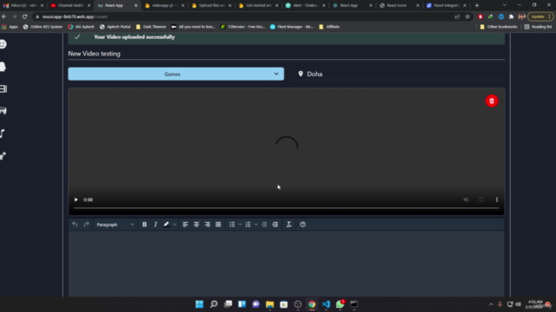Play the uploaded video
The image size is (556, 312).
[x=76, y=200]
